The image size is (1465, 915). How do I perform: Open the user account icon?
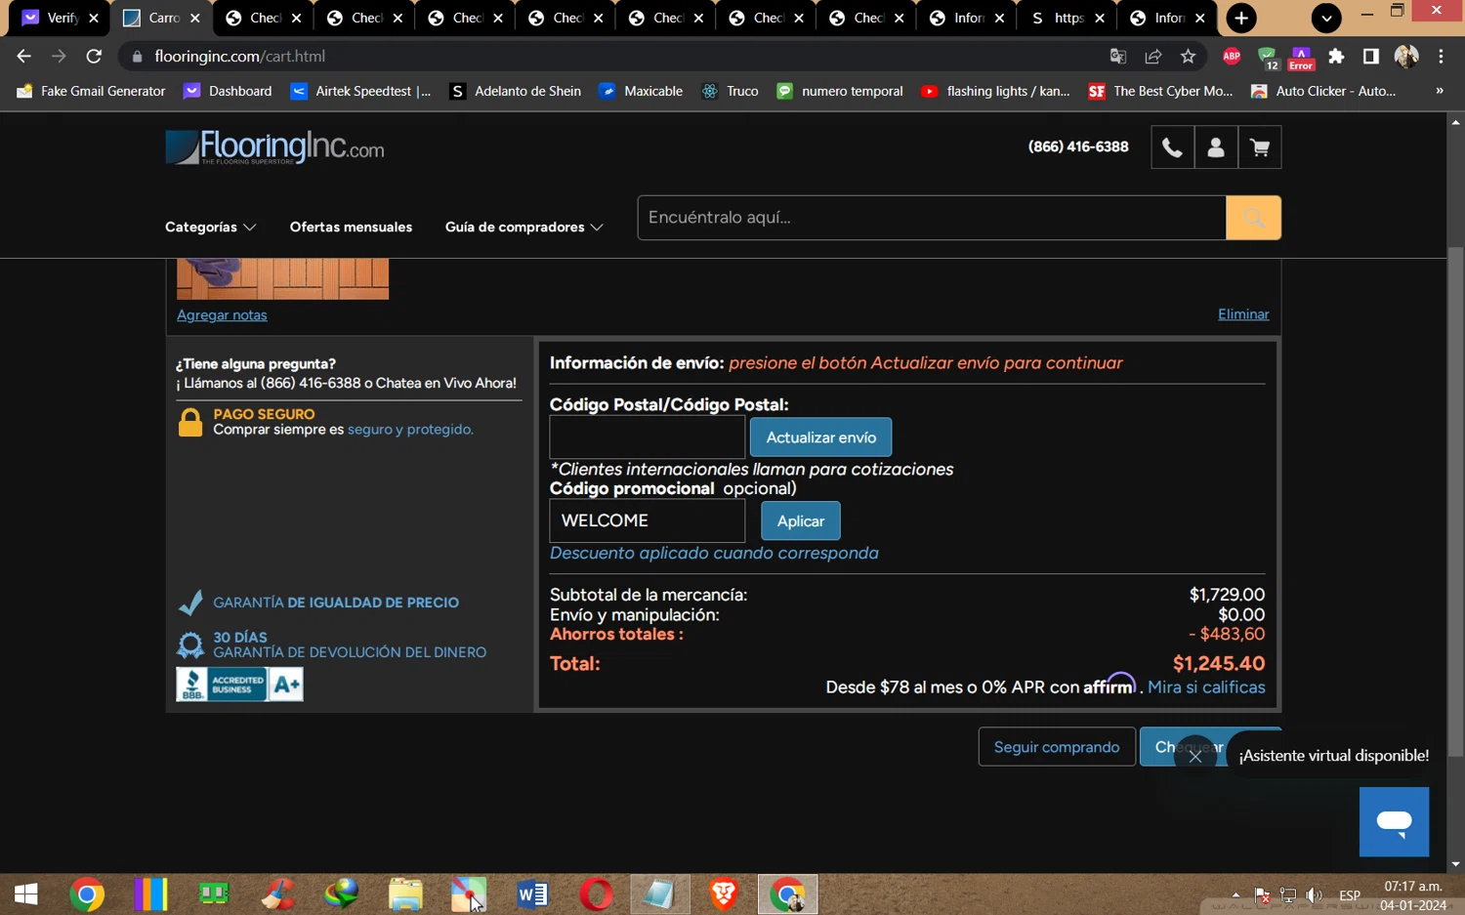point(1216,147)
